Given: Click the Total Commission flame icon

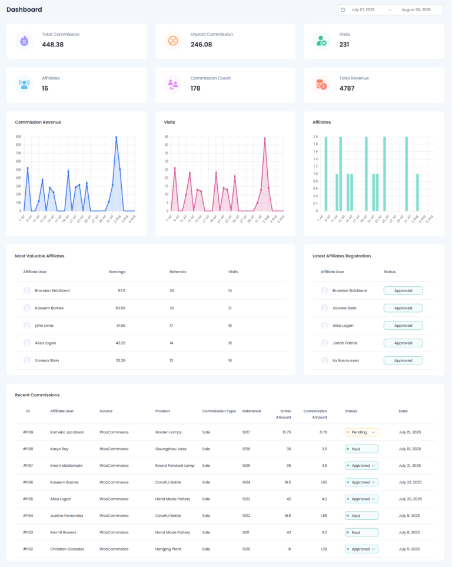Looking at the screenshot, I should click(x=24, y=41).
